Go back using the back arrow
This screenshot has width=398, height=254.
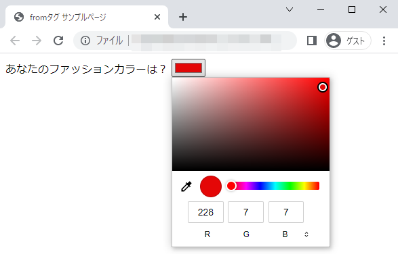[x=15, y=41]
